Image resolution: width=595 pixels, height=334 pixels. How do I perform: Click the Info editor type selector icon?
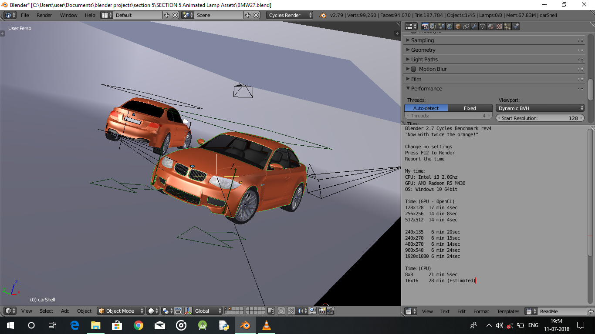tap(10, 15)
